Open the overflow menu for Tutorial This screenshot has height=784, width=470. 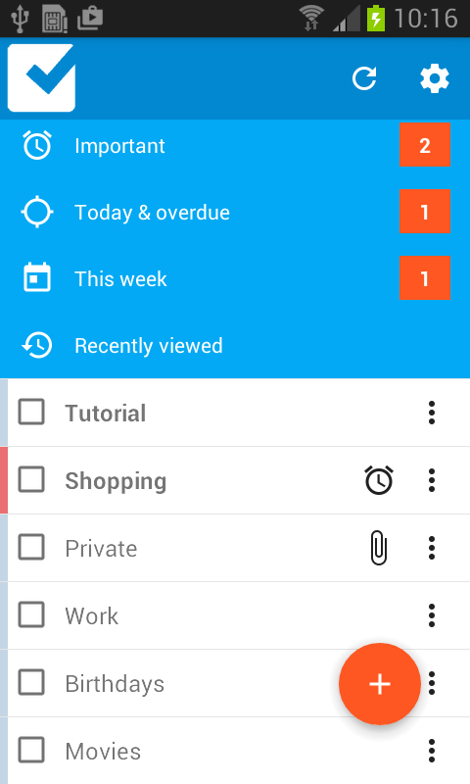pyautogui.click(x=432, y=413)
